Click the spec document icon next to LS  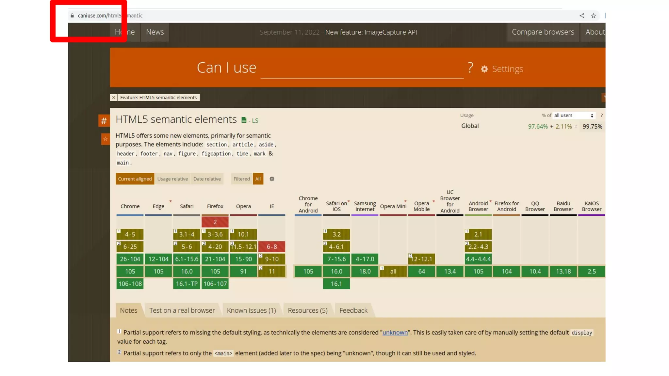pyautogui.click(x=244, y=120)
